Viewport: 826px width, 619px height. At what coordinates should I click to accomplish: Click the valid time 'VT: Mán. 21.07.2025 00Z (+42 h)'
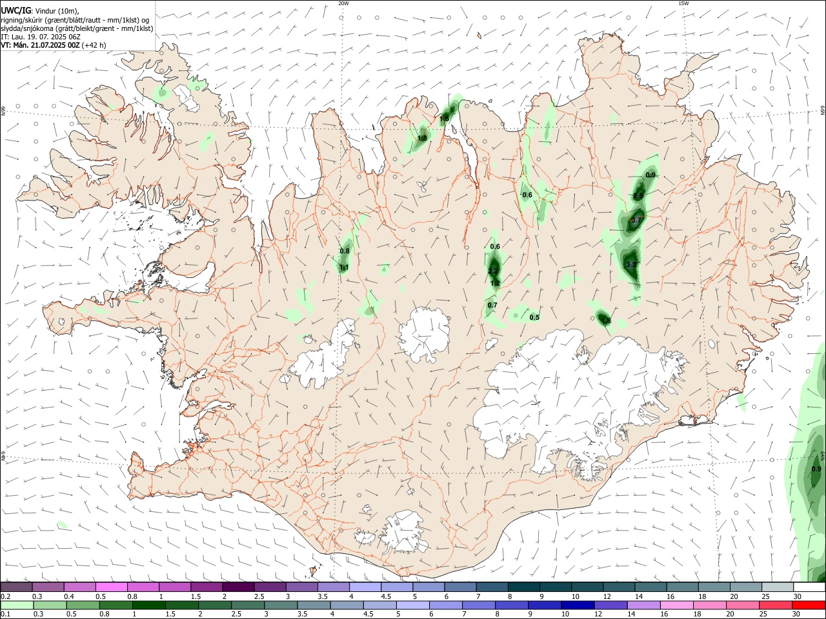click(54, 45)
